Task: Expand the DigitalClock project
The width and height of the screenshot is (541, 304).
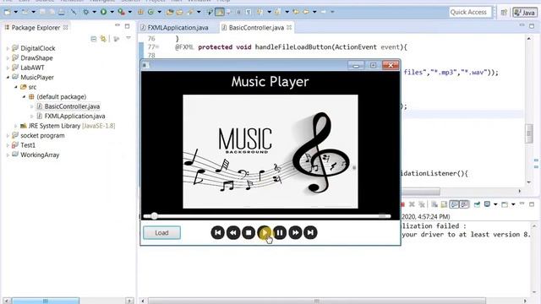Action: pyautogui.click(x=8, y=49)
